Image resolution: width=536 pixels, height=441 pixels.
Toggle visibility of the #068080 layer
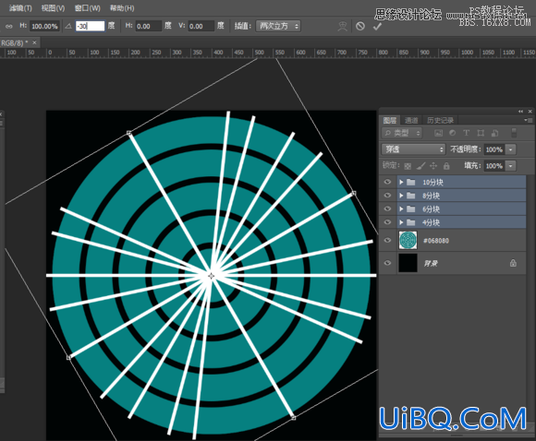[x=387, y=240]
